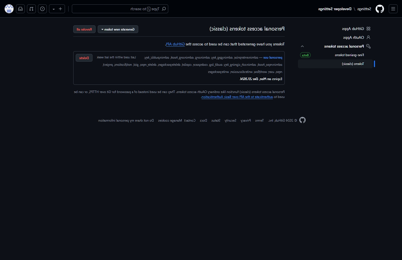Go to Settings breadcrumb link
Image resolution: width=402 pixels, height=260 pixels.
(x=364, y=9)
